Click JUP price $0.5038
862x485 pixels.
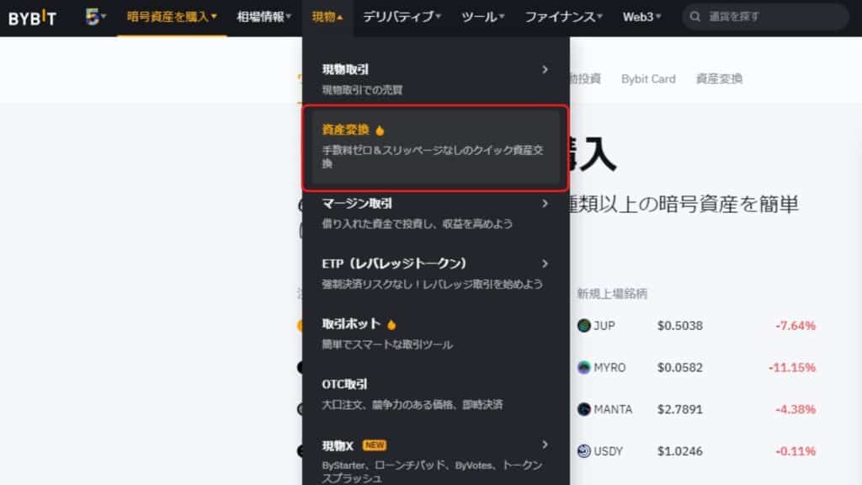coord(680,326)
